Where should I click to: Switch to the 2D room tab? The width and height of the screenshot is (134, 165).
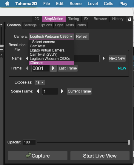click(37, 19)
